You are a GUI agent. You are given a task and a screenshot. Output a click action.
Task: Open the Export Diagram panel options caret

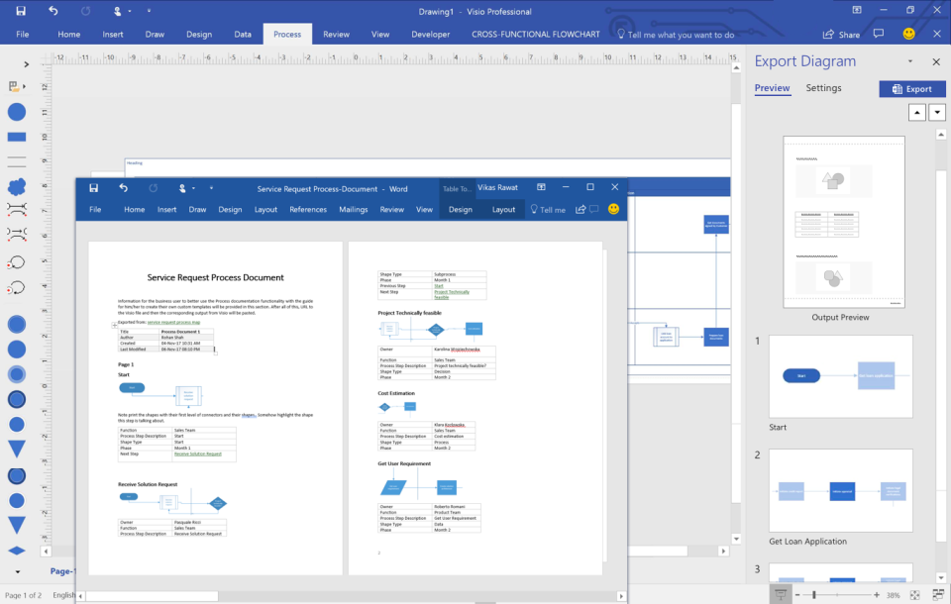pos(908,61)
